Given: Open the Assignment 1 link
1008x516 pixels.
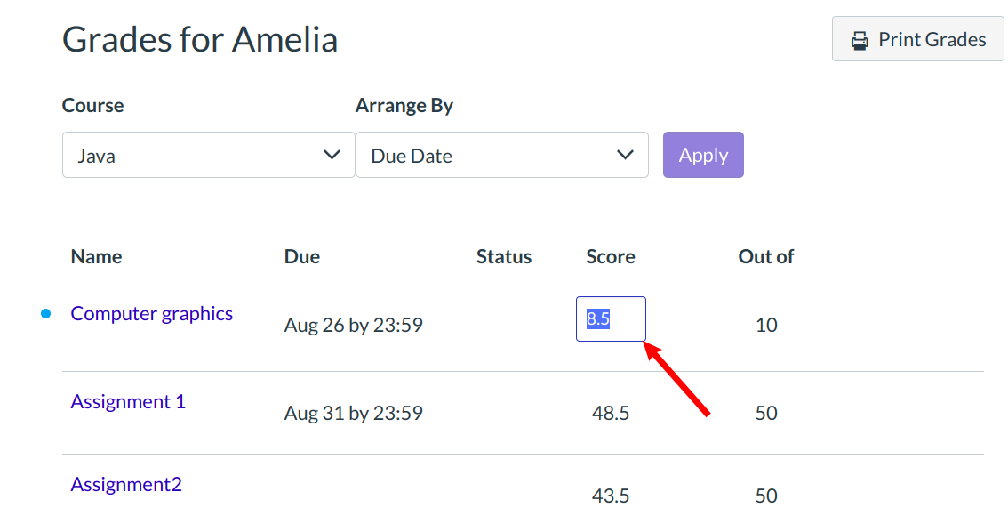Looking at the screenshot, I should (x=128, y=402).
